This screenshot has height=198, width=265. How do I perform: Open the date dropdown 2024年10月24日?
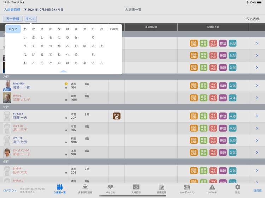coord(43,10)
